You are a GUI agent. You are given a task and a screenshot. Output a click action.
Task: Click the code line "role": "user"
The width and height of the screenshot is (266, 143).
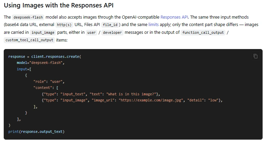click(x=49, y=81)
